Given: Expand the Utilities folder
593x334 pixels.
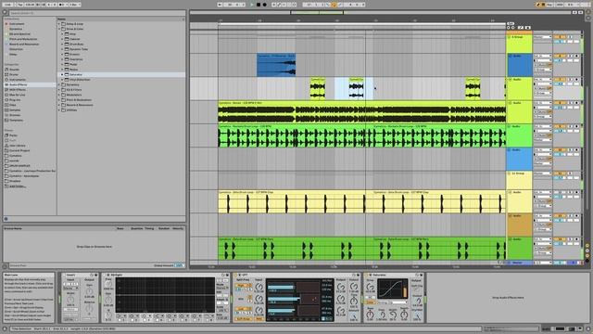Looking at the screenshot, I should pyautogui.click(x=59, y=110).
